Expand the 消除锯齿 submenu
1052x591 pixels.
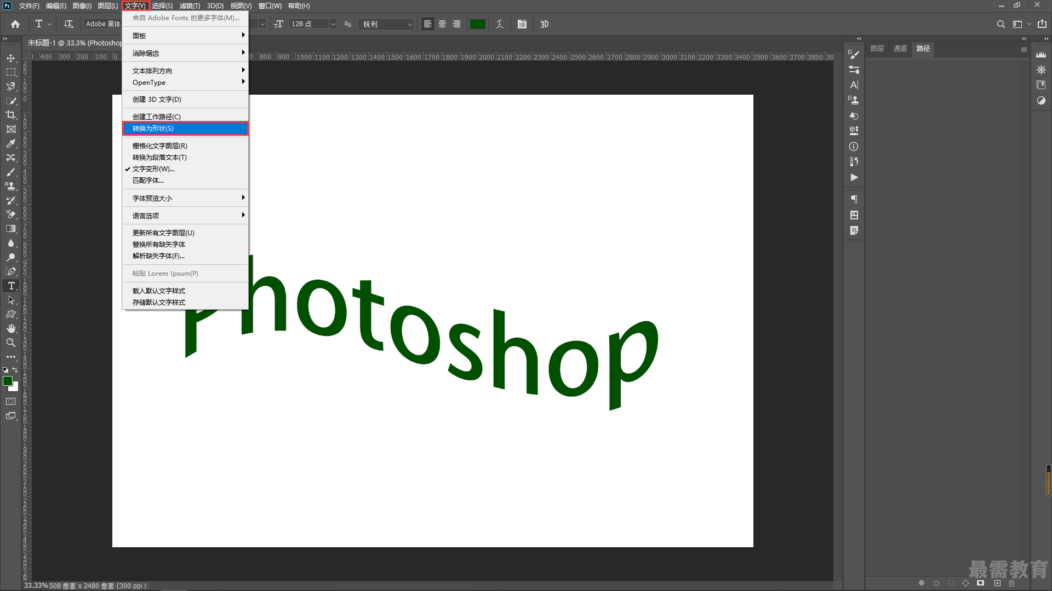pos(185,53)
